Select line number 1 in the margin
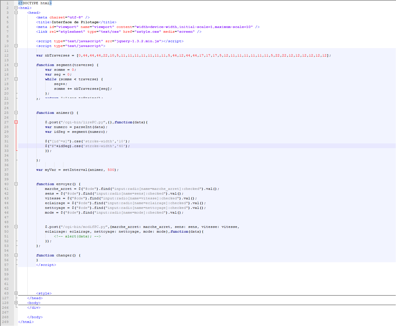 click(8, 3)
